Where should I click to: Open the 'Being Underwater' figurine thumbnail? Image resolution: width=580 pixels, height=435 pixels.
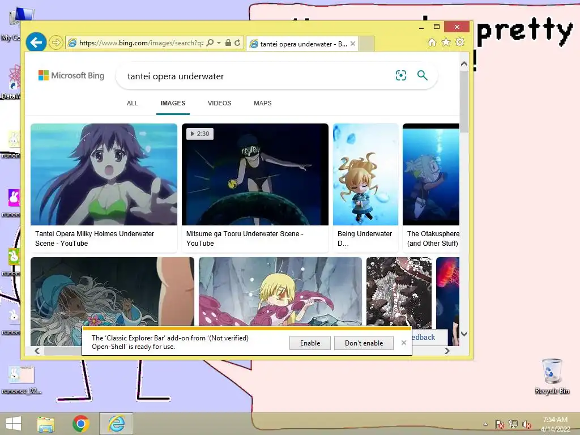(x=365, y=174)
